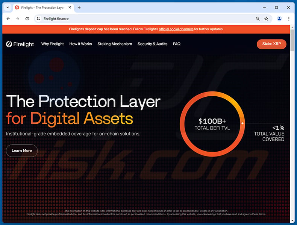Open the How it Works menu item
Screen dimensions: 297x225
[80, 44]
